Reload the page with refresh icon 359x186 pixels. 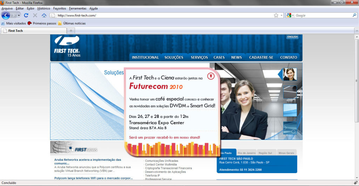(x=26, y=15)
